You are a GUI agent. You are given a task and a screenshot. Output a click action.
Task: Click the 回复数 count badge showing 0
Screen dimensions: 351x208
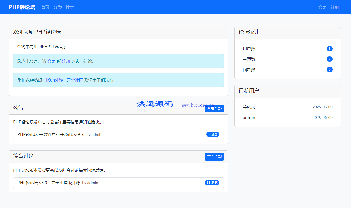pos(329,70)
